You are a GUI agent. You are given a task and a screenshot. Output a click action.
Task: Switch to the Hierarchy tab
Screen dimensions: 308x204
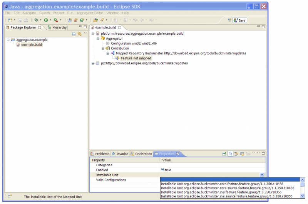click(x=57, y=27)
